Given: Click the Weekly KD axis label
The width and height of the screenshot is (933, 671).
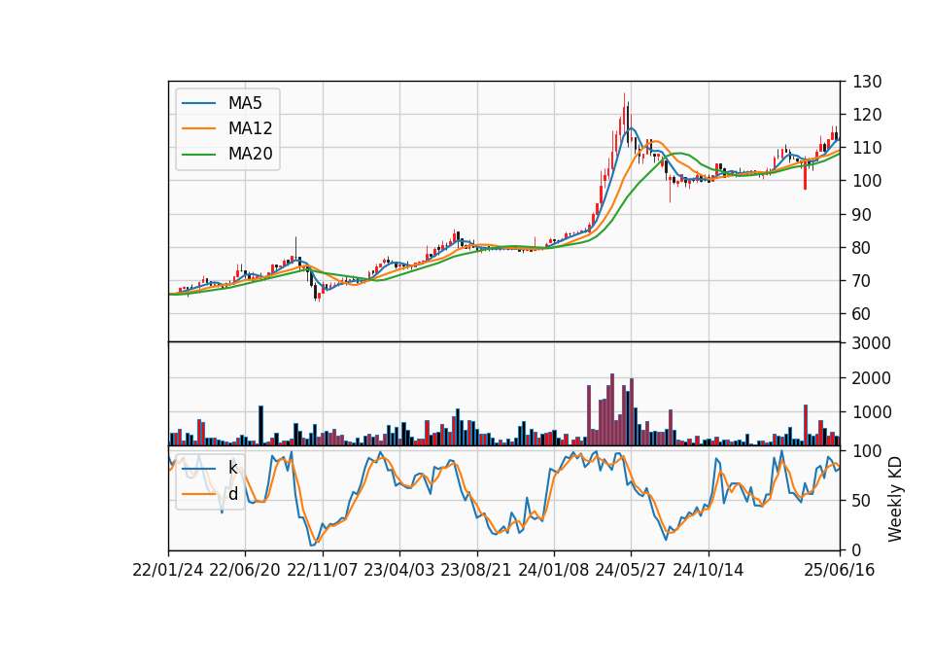Looking at the screenshot, I should (895, 500).
